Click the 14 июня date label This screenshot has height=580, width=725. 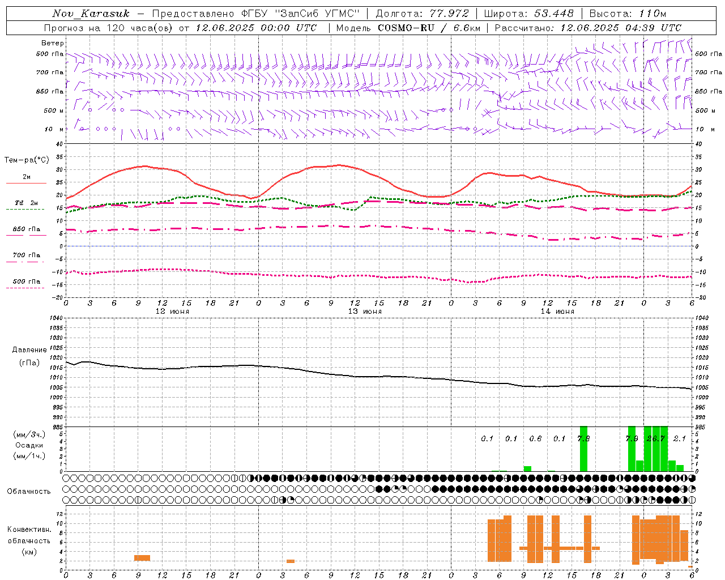tap(557, 312)
